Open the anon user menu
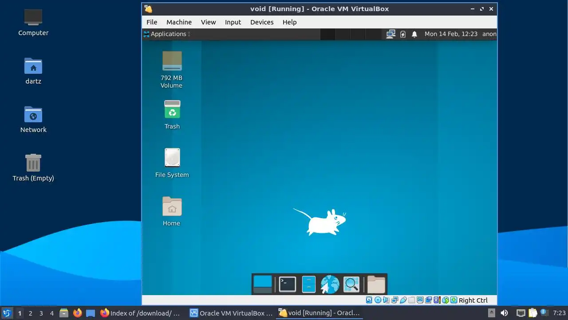 coord(489,34)
